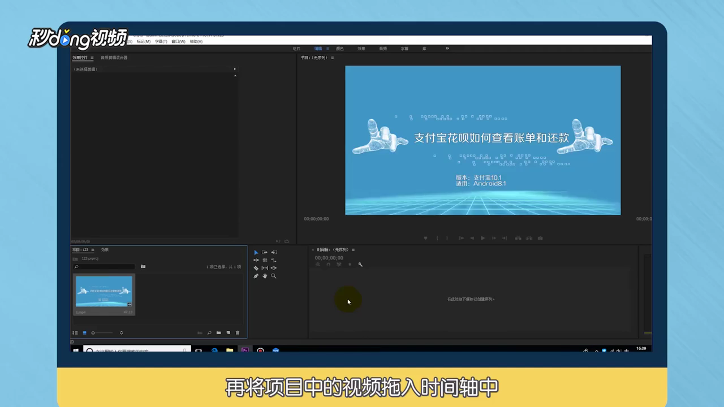
Task: Click the Lift button in program monitor
Action: tap(518, 238)
